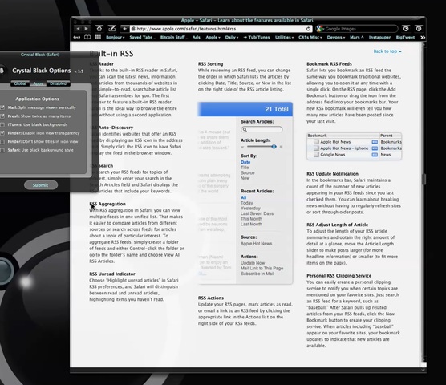The width and height of the screenshot is (446, 385).
Task: Switch to the Apps tab in Crystal Black Options
Action: [39, 83]
